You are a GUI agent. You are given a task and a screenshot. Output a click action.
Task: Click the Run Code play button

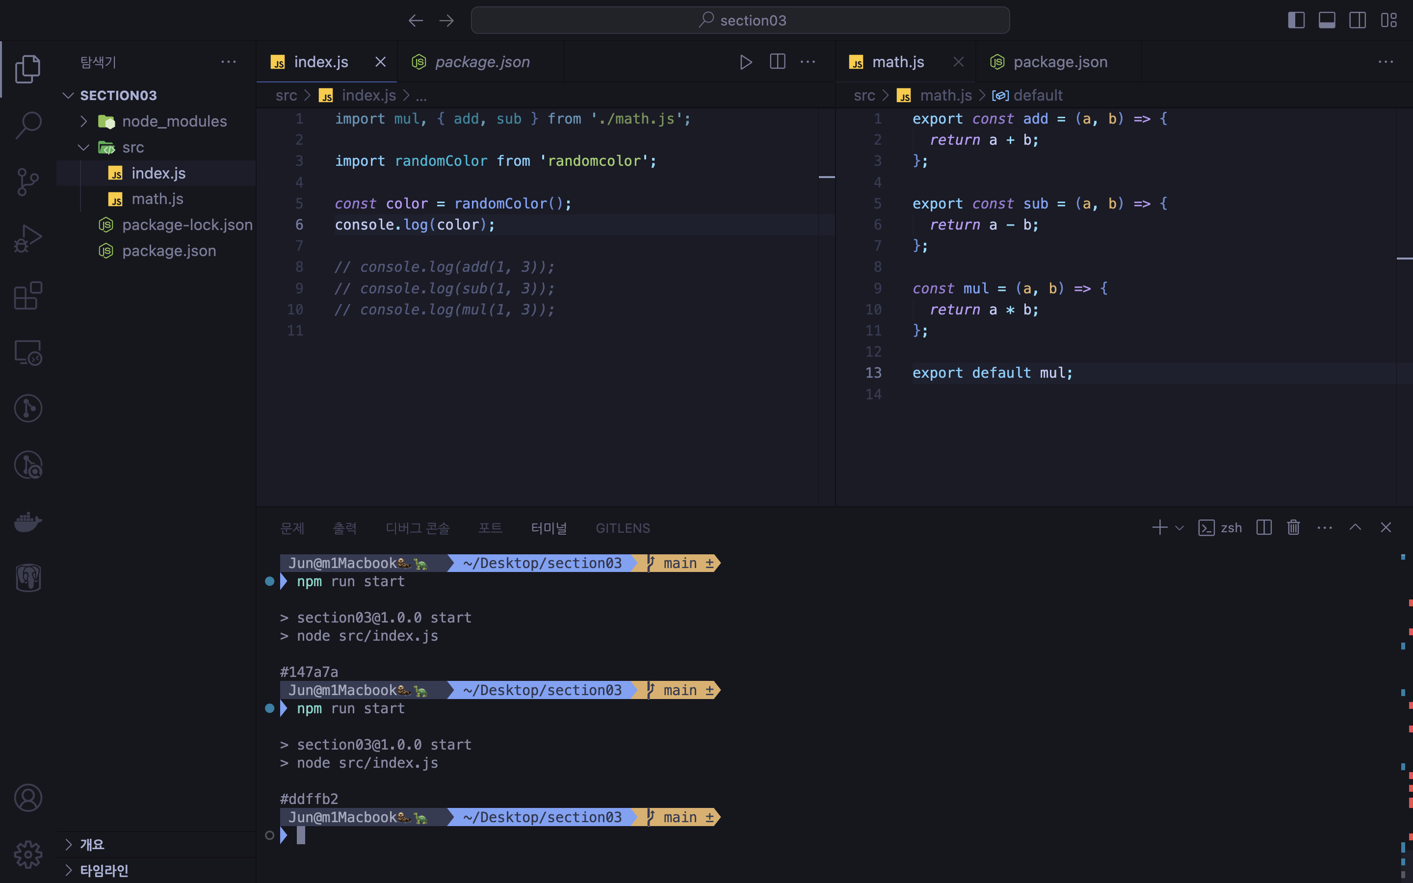[x=746, y=62]
